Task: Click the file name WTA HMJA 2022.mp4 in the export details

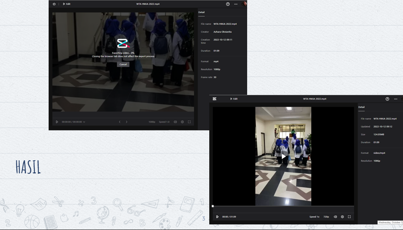Action: [x=225, y=24]
